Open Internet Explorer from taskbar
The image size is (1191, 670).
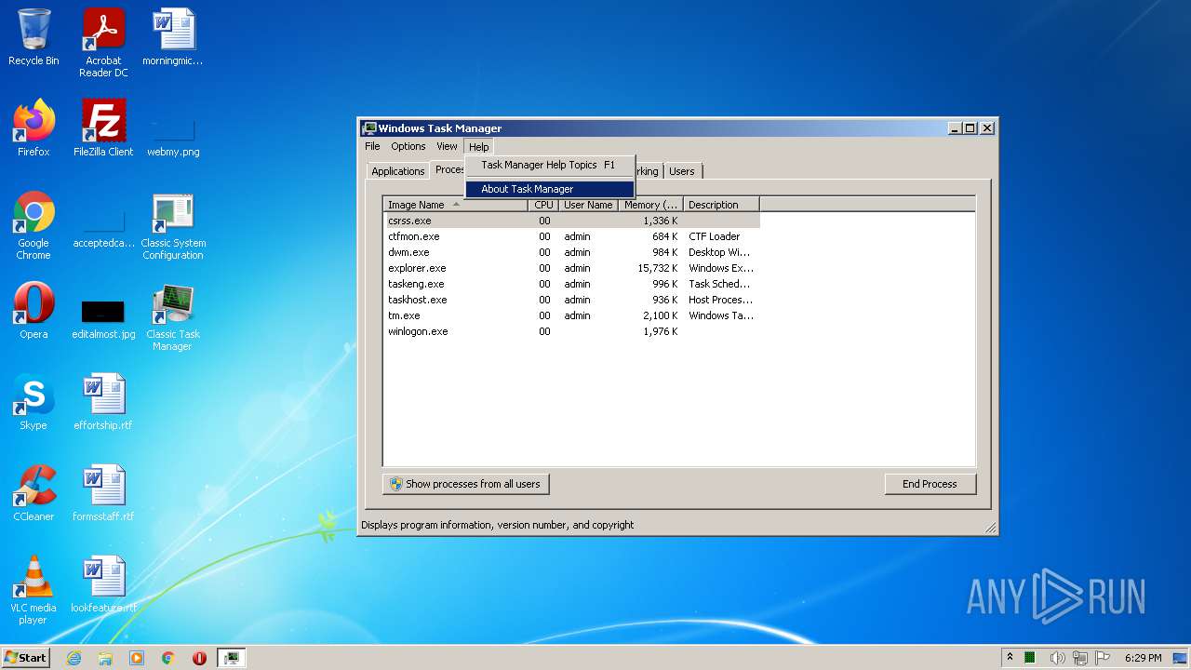[x=74, y=658]
